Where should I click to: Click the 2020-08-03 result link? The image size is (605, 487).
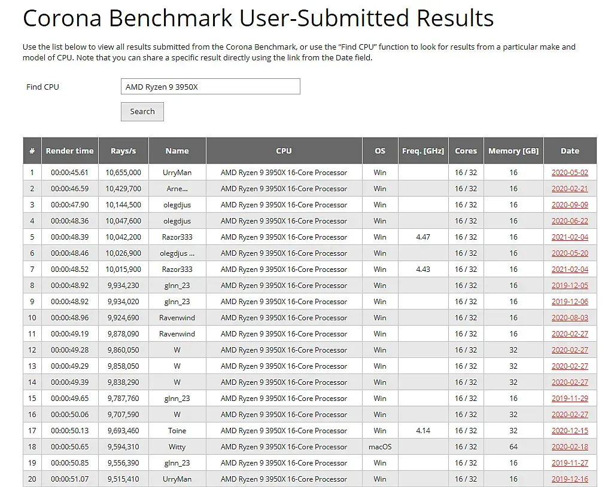click(x=570, y=318)
